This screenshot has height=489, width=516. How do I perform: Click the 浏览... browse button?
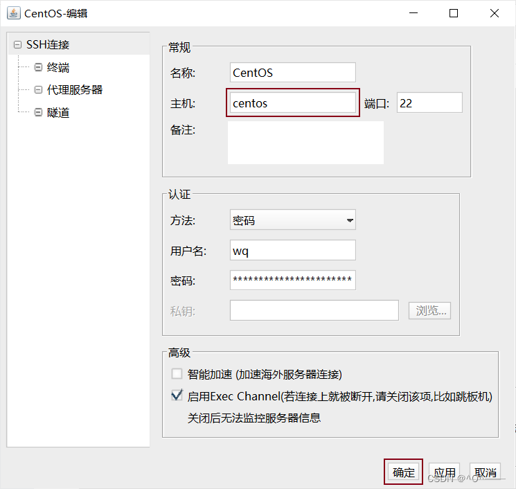pos(430,310)
